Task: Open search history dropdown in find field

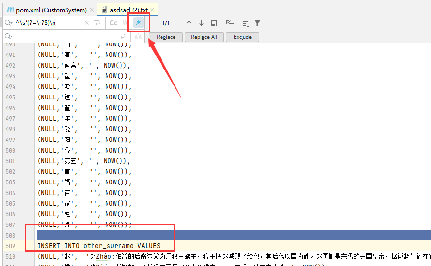Action: tap(9, 23)
